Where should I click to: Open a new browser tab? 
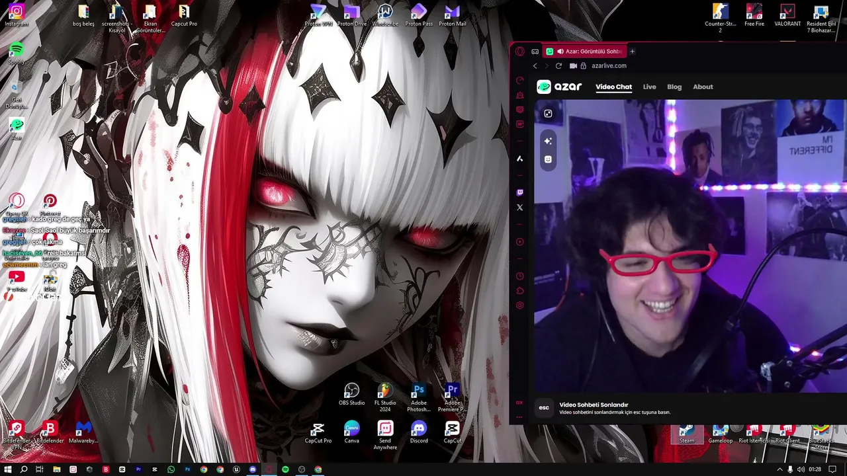tap(632, 52)
